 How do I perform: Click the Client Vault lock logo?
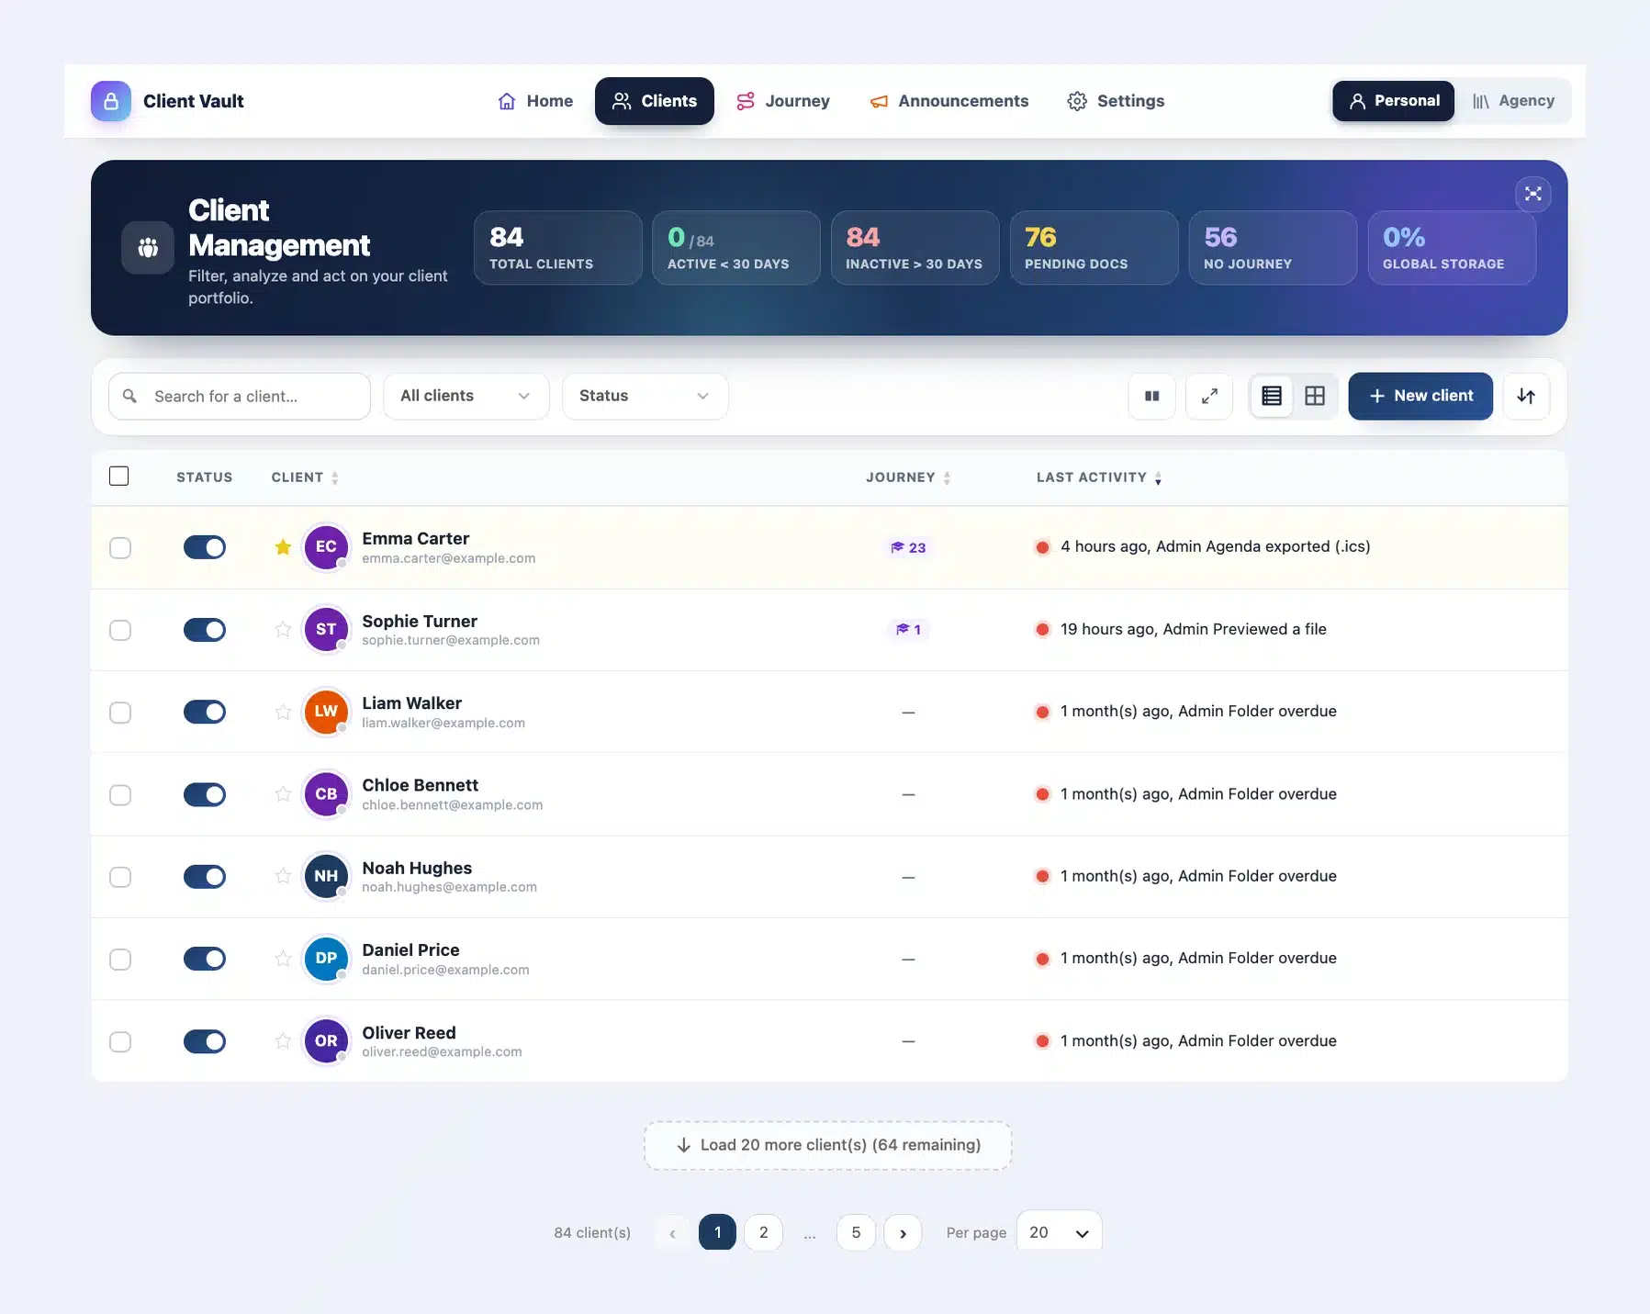(111, 101)
